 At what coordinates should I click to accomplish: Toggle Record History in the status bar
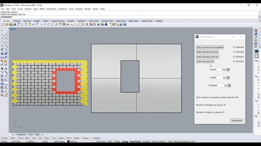[x=159, y=142]
